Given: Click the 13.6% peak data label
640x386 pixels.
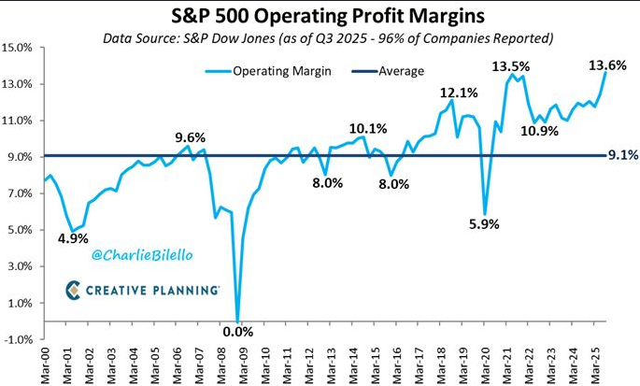Looking at the screenshot, I should [607, 64].
